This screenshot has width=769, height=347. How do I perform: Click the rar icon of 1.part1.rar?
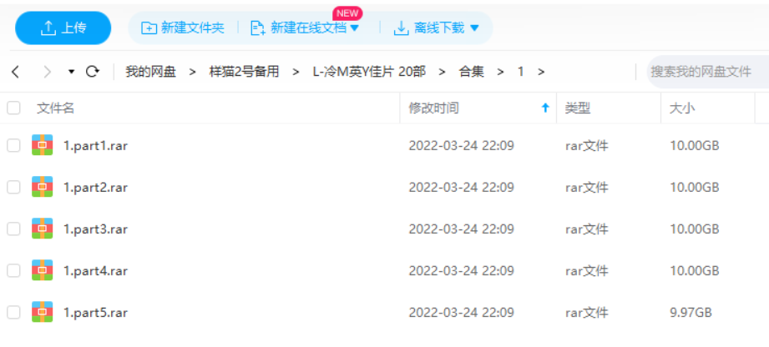coord(43,145)
